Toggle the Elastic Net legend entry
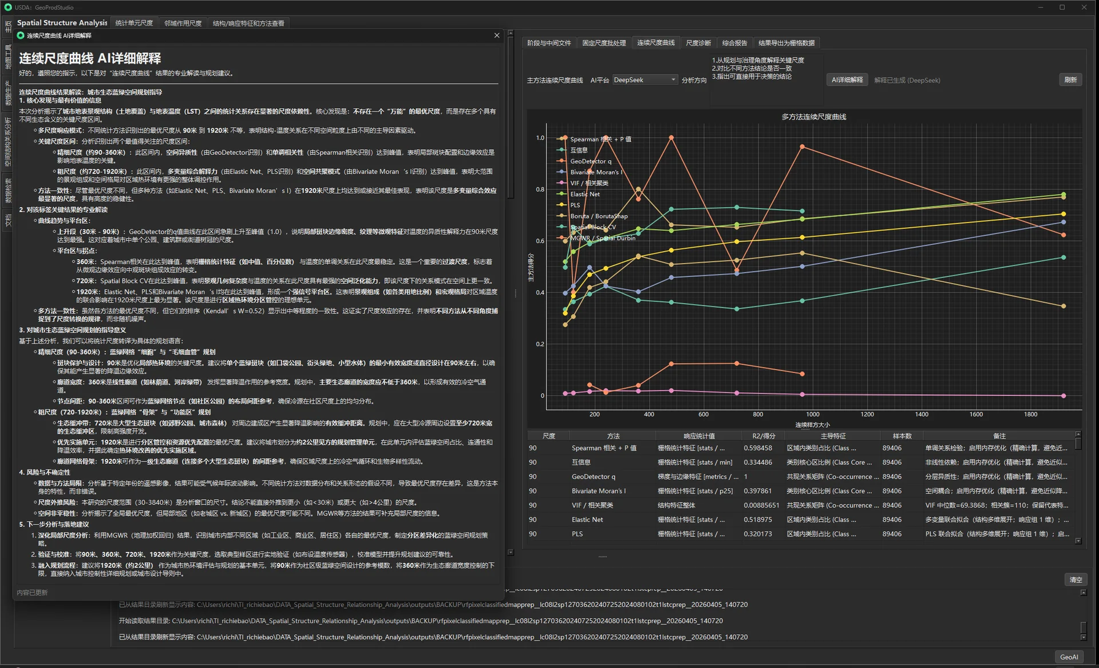 [x=579, y=194]
